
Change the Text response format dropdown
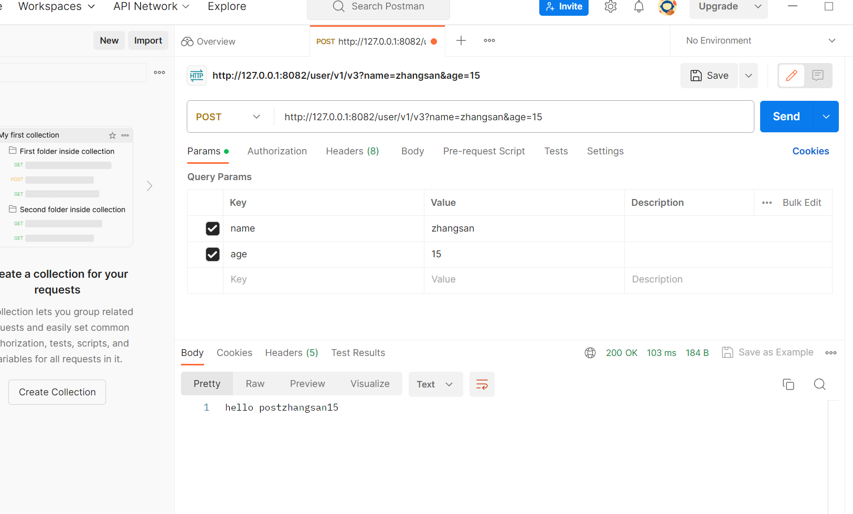coord(435,384)
